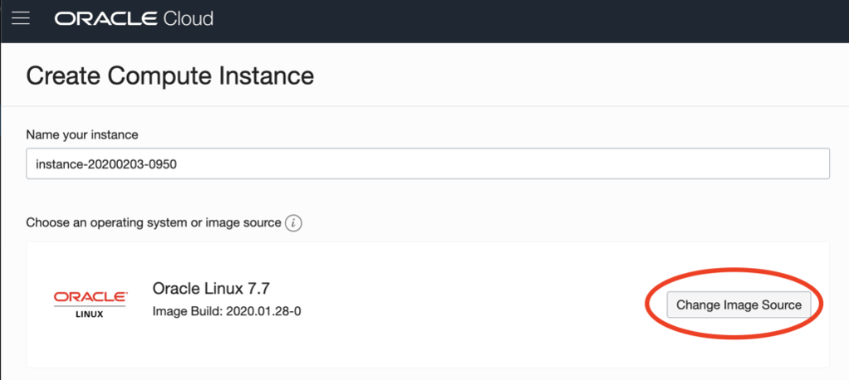Click the red 'ORACLE' wordmark in image card
849x380 pixels.
(91, 296)
